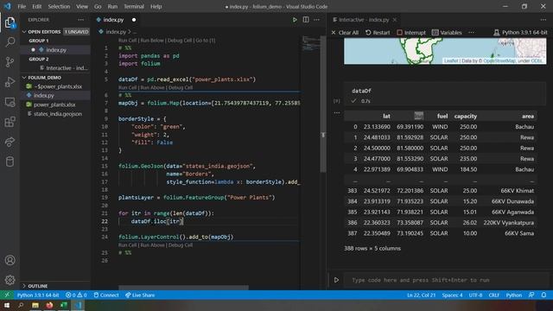Open errors and warnings count in status bar
Viewport: 553px width, 311px height.
[x=76, y=295]
